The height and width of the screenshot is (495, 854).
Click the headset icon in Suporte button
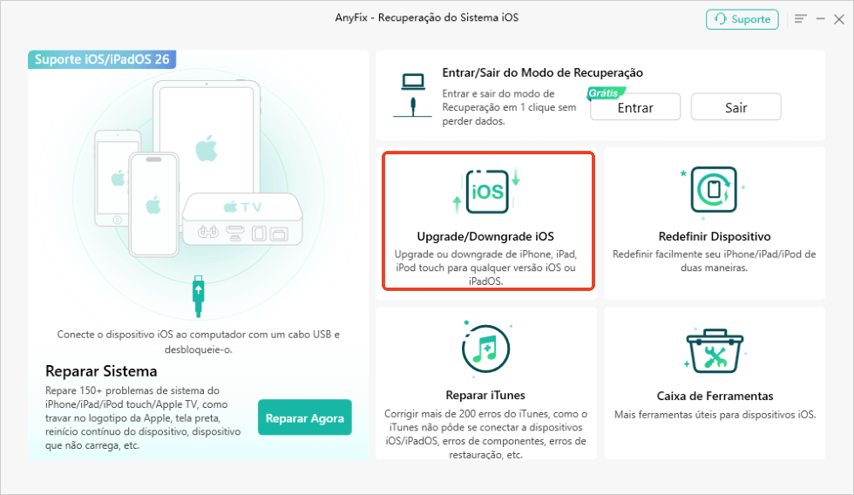(721, 19)
